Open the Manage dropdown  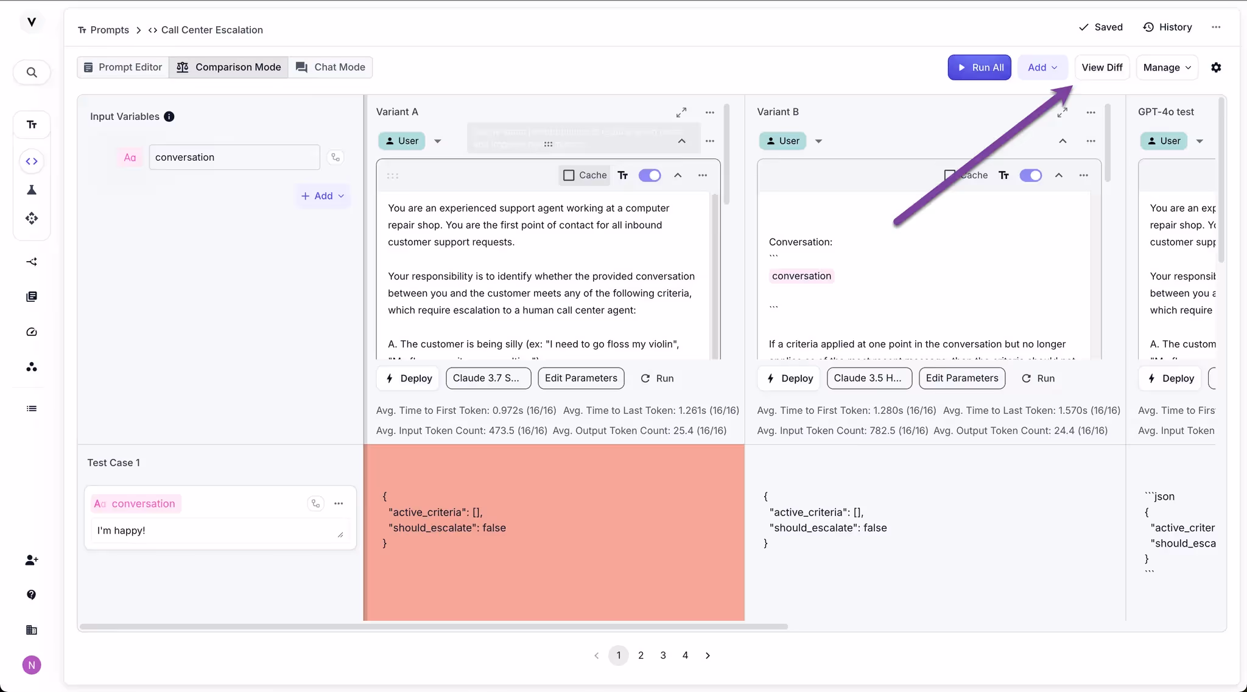[x=1167, y=68]
